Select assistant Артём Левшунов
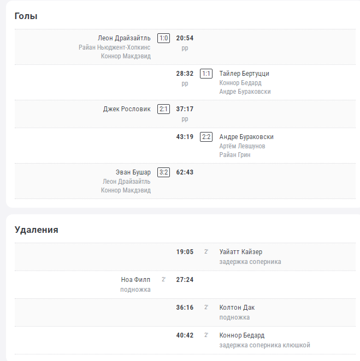This screenshot has width=360, height=361. pos(242,146)
